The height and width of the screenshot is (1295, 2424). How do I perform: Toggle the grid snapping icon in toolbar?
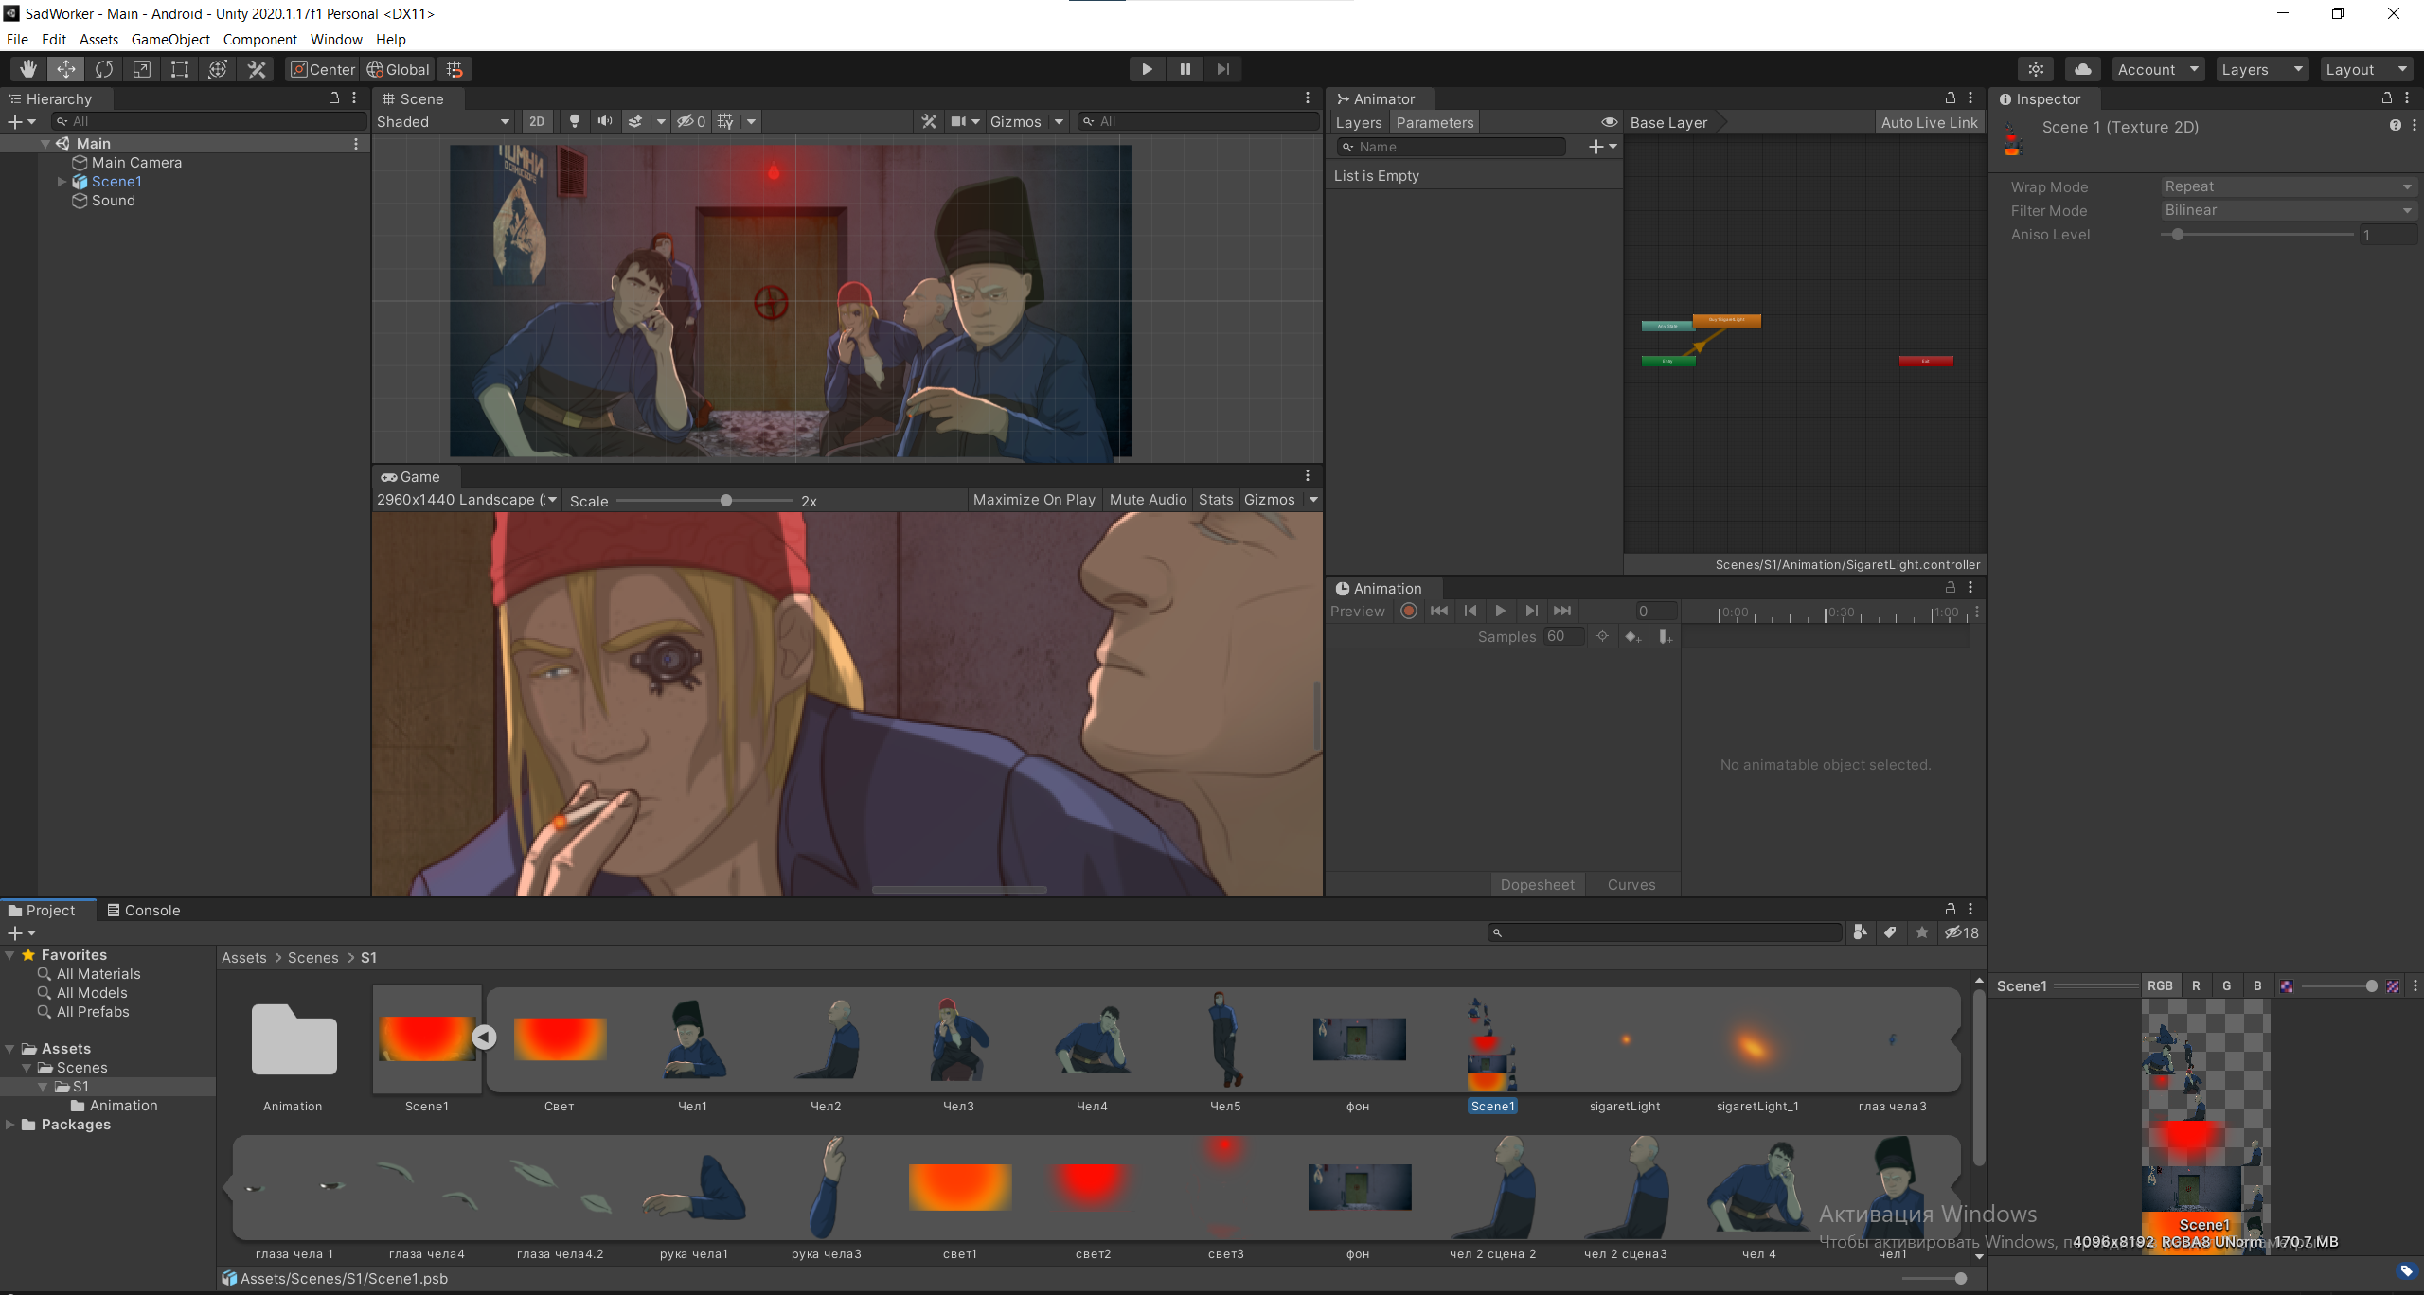(454, 69)
